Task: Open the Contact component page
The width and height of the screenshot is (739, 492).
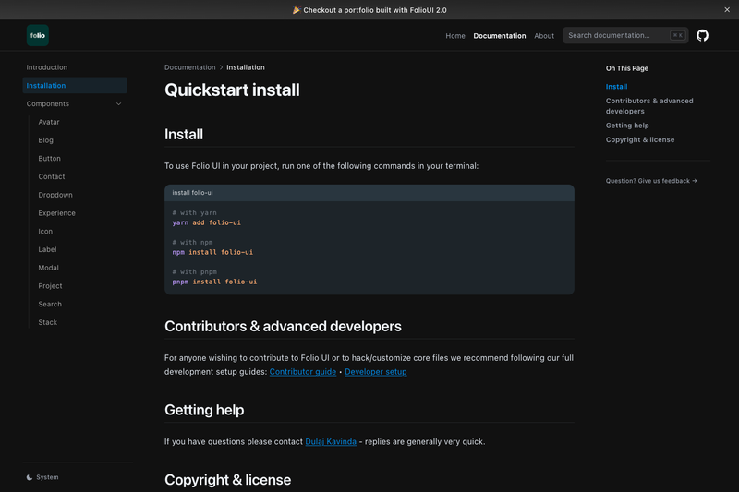Action: coord(52,176)
